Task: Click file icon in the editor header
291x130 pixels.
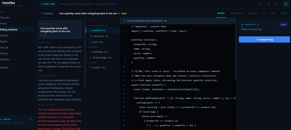Action: [x=124, y=21]
